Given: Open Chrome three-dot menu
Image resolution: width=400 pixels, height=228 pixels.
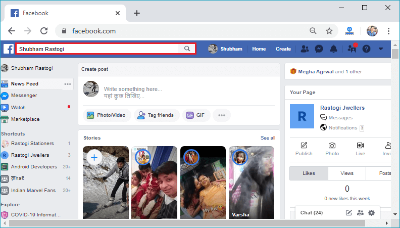Looking at the screenshot, I should [x=388, y=31].
